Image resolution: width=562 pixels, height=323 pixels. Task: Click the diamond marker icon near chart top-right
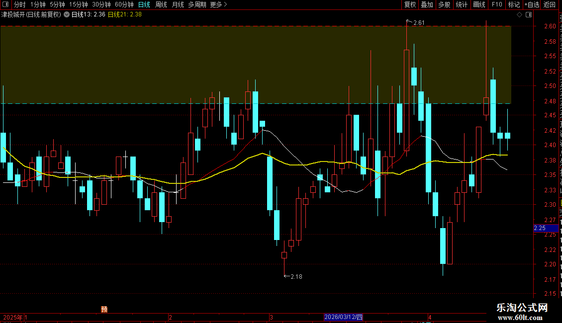(x=519, y=15)
